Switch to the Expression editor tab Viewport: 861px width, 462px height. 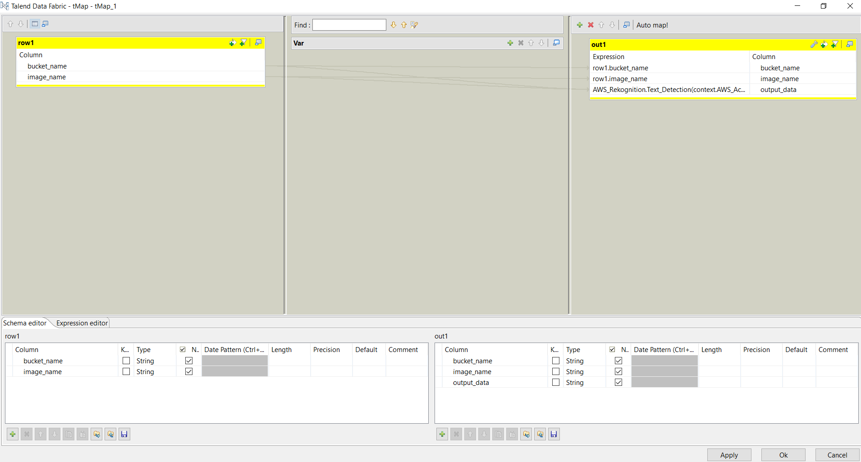click(81, 323)
